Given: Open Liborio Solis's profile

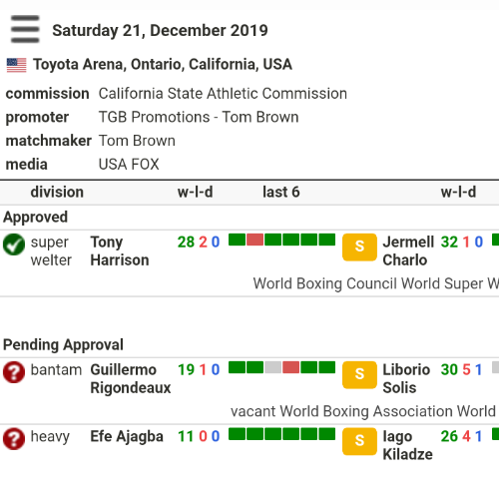Looking at the screenshot, I should pos(406,379).
